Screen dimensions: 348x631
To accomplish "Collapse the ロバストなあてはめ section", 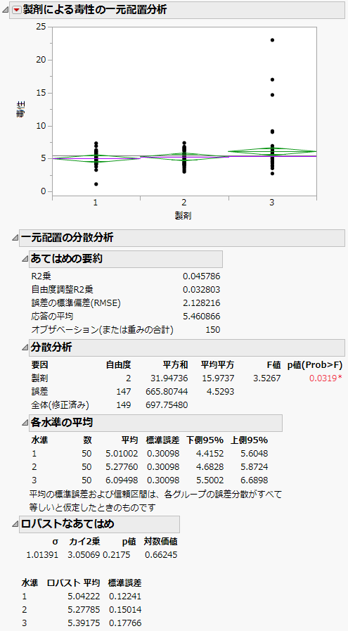I will (15, 524).
